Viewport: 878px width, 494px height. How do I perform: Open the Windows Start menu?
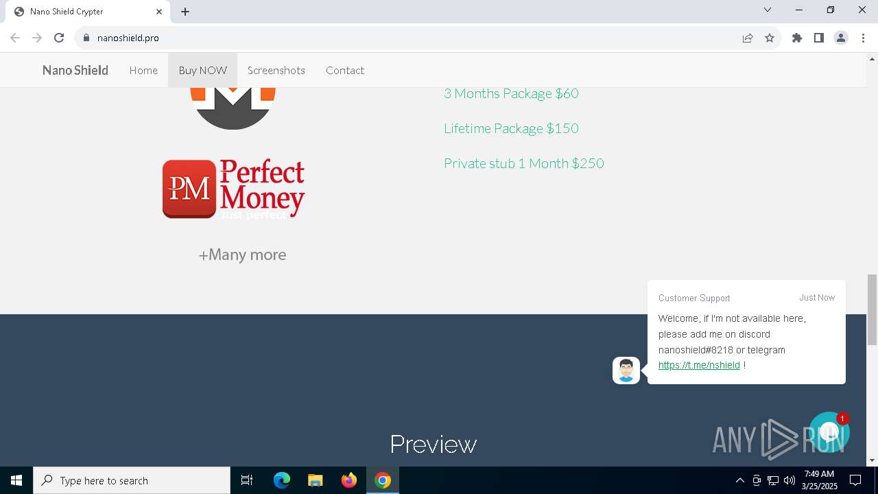coord(16,480)
